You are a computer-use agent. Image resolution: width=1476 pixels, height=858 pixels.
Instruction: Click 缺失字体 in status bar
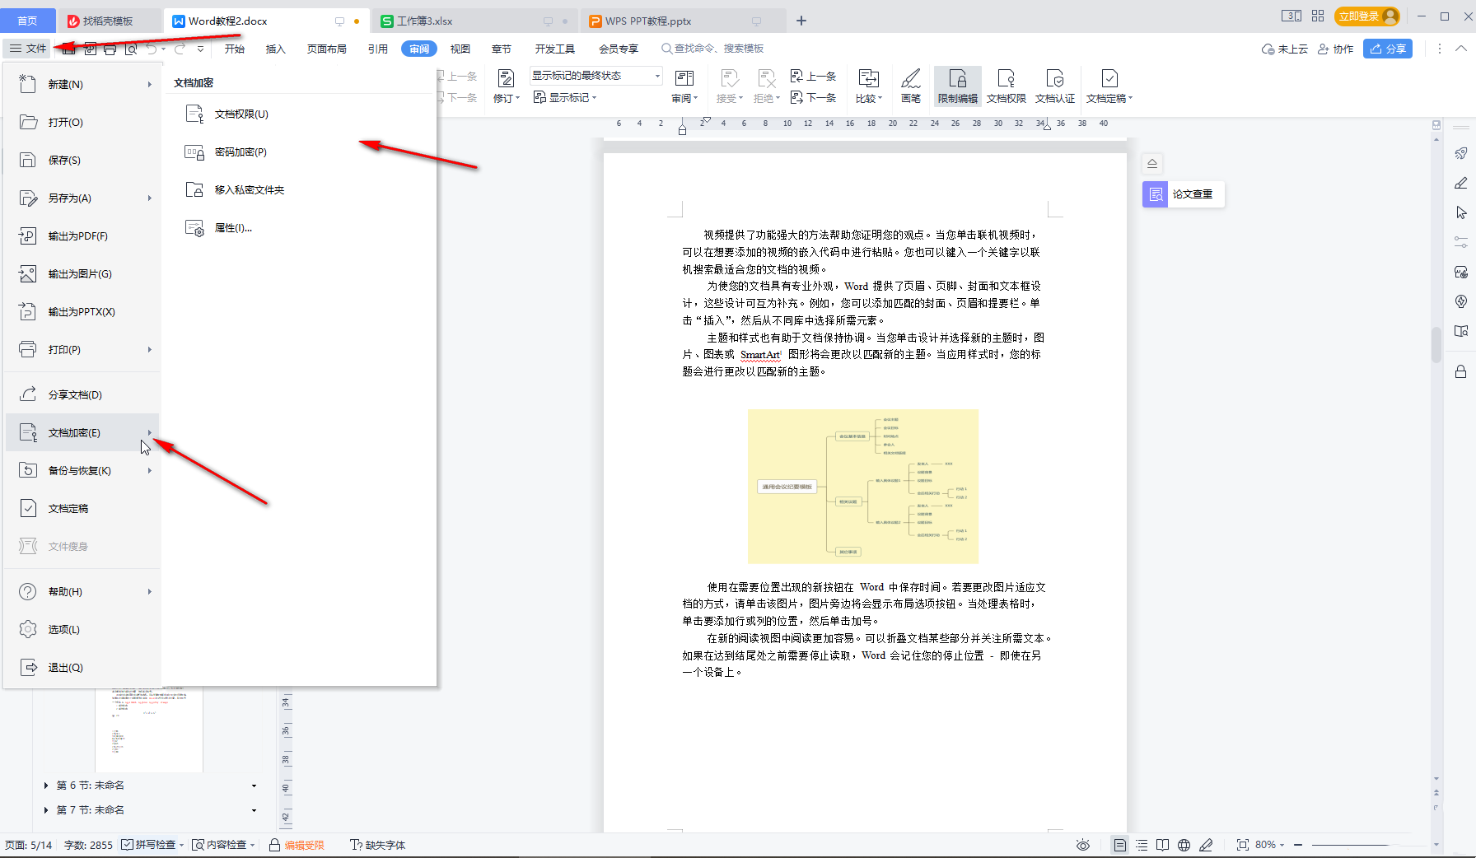pyautogui.click(x=378, y=845)
